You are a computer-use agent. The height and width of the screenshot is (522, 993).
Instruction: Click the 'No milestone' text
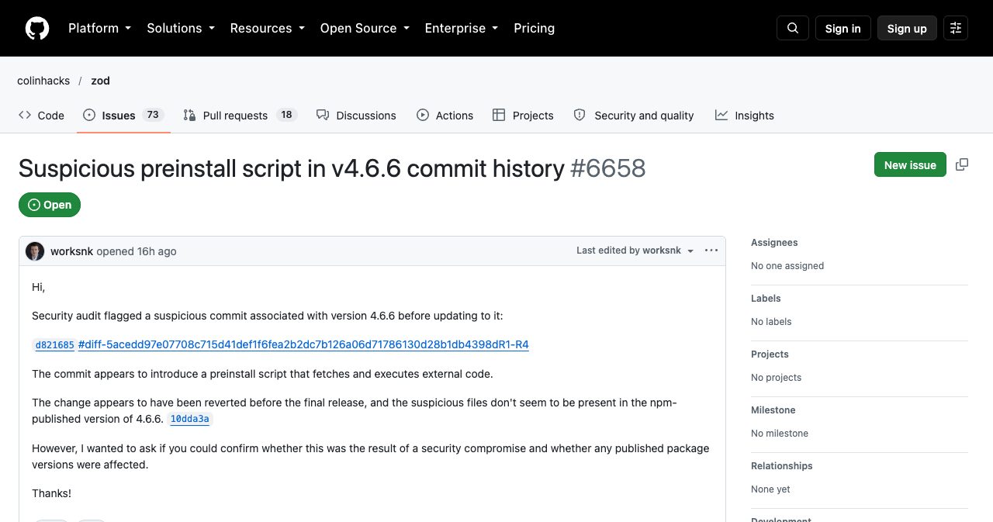click(x=780, y=434)
